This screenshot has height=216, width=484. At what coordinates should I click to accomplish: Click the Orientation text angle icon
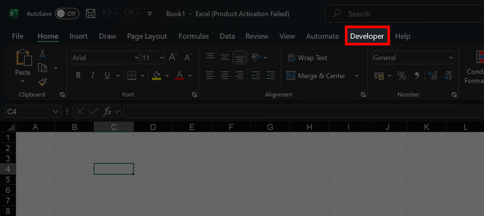pos(256,57)
